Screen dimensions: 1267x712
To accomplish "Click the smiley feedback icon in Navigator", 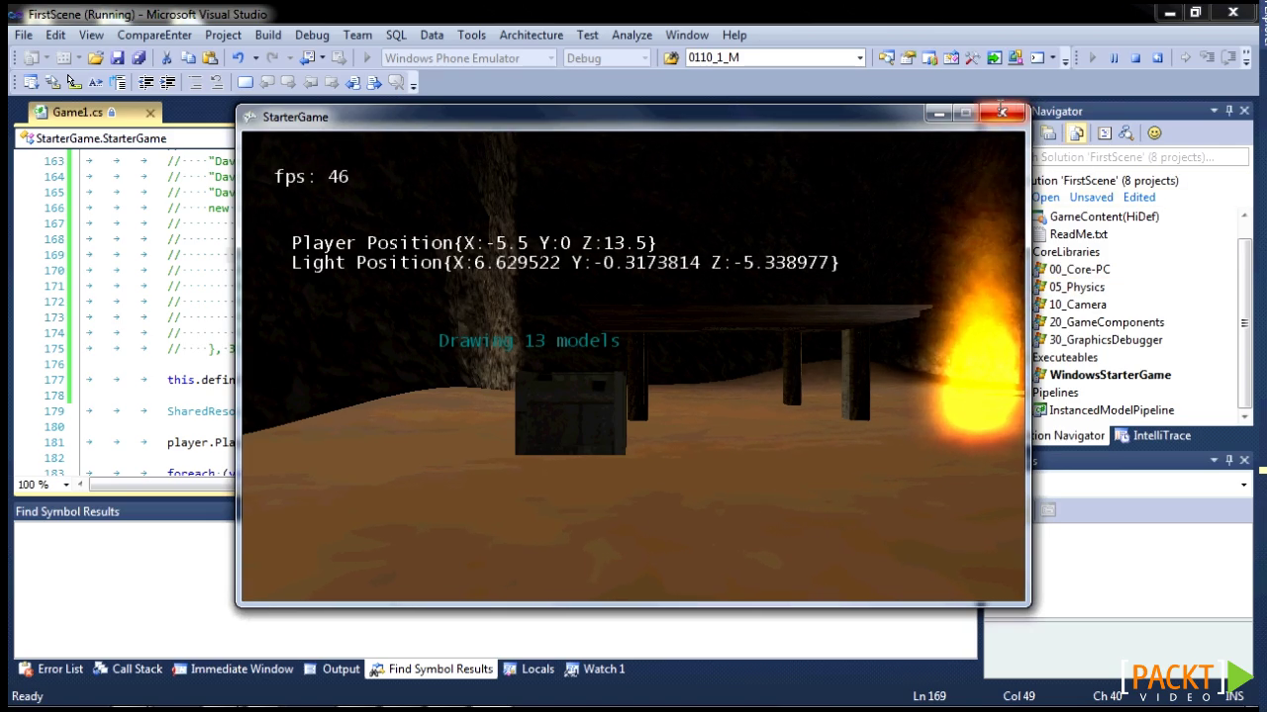I will click(1154, 133).
